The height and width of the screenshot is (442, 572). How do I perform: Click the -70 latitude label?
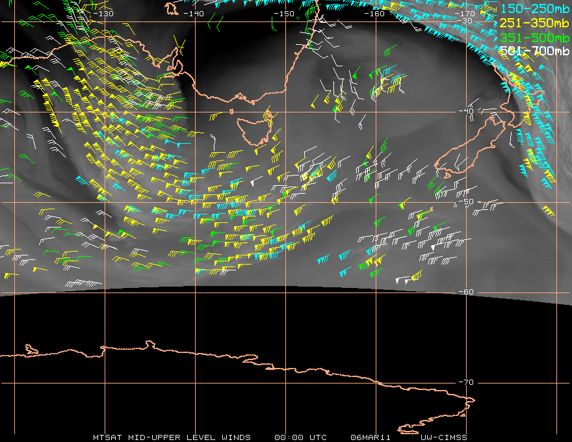pyautogui.click(x=466, y=382)
